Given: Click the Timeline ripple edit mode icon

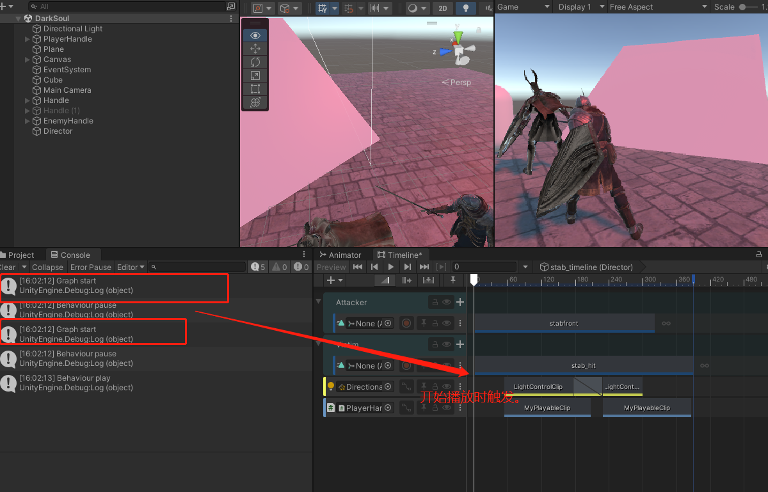Looking at the screenshot, I should coord(406,280).
